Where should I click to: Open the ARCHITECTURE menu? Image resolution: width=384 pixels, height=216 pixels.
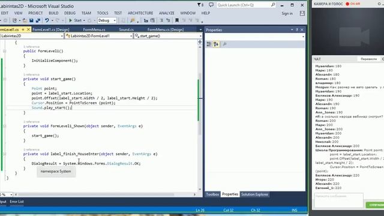point(140,13)
